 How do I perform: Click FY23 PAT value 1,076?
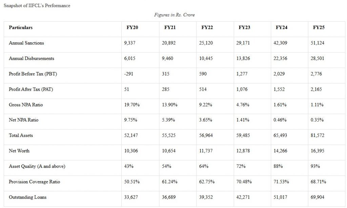pos(242,89)
